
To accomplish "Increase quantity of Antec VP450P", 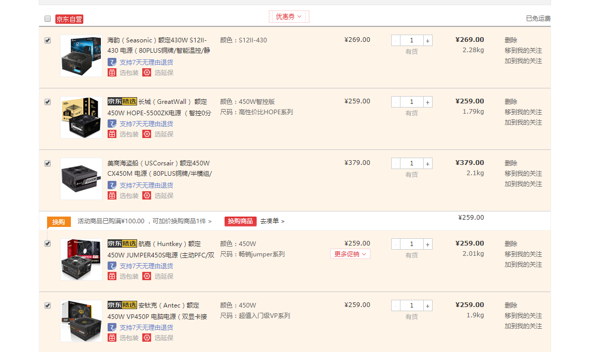I will (x=428, y=305).
